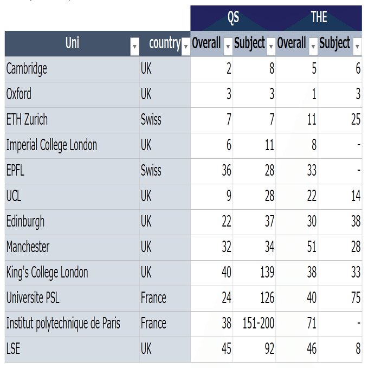
Task: Open the THE Subject filter dropdown
Action: point(357,47)
